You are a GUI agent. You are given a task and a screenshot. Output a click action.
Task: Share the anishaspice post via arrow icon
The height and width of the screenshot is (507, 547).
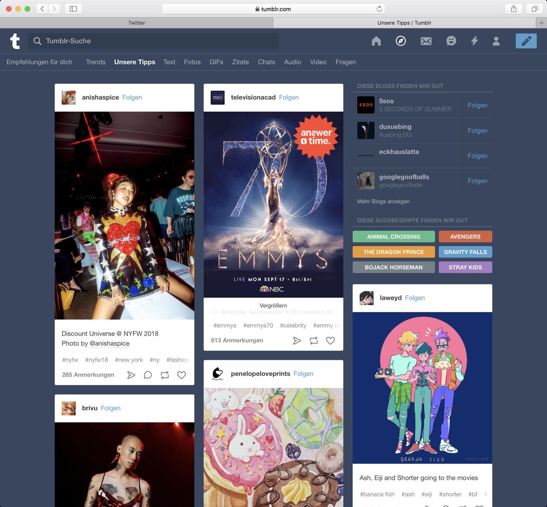[x=131, y=375]
